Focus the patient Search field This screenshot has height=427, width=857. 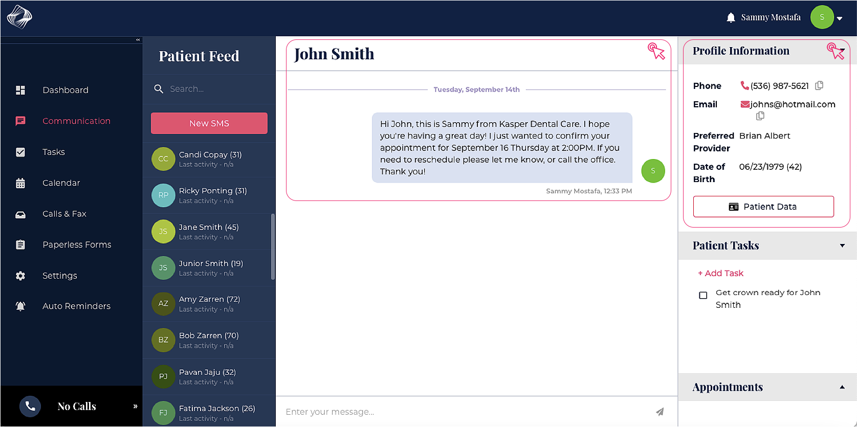point(209,89)
